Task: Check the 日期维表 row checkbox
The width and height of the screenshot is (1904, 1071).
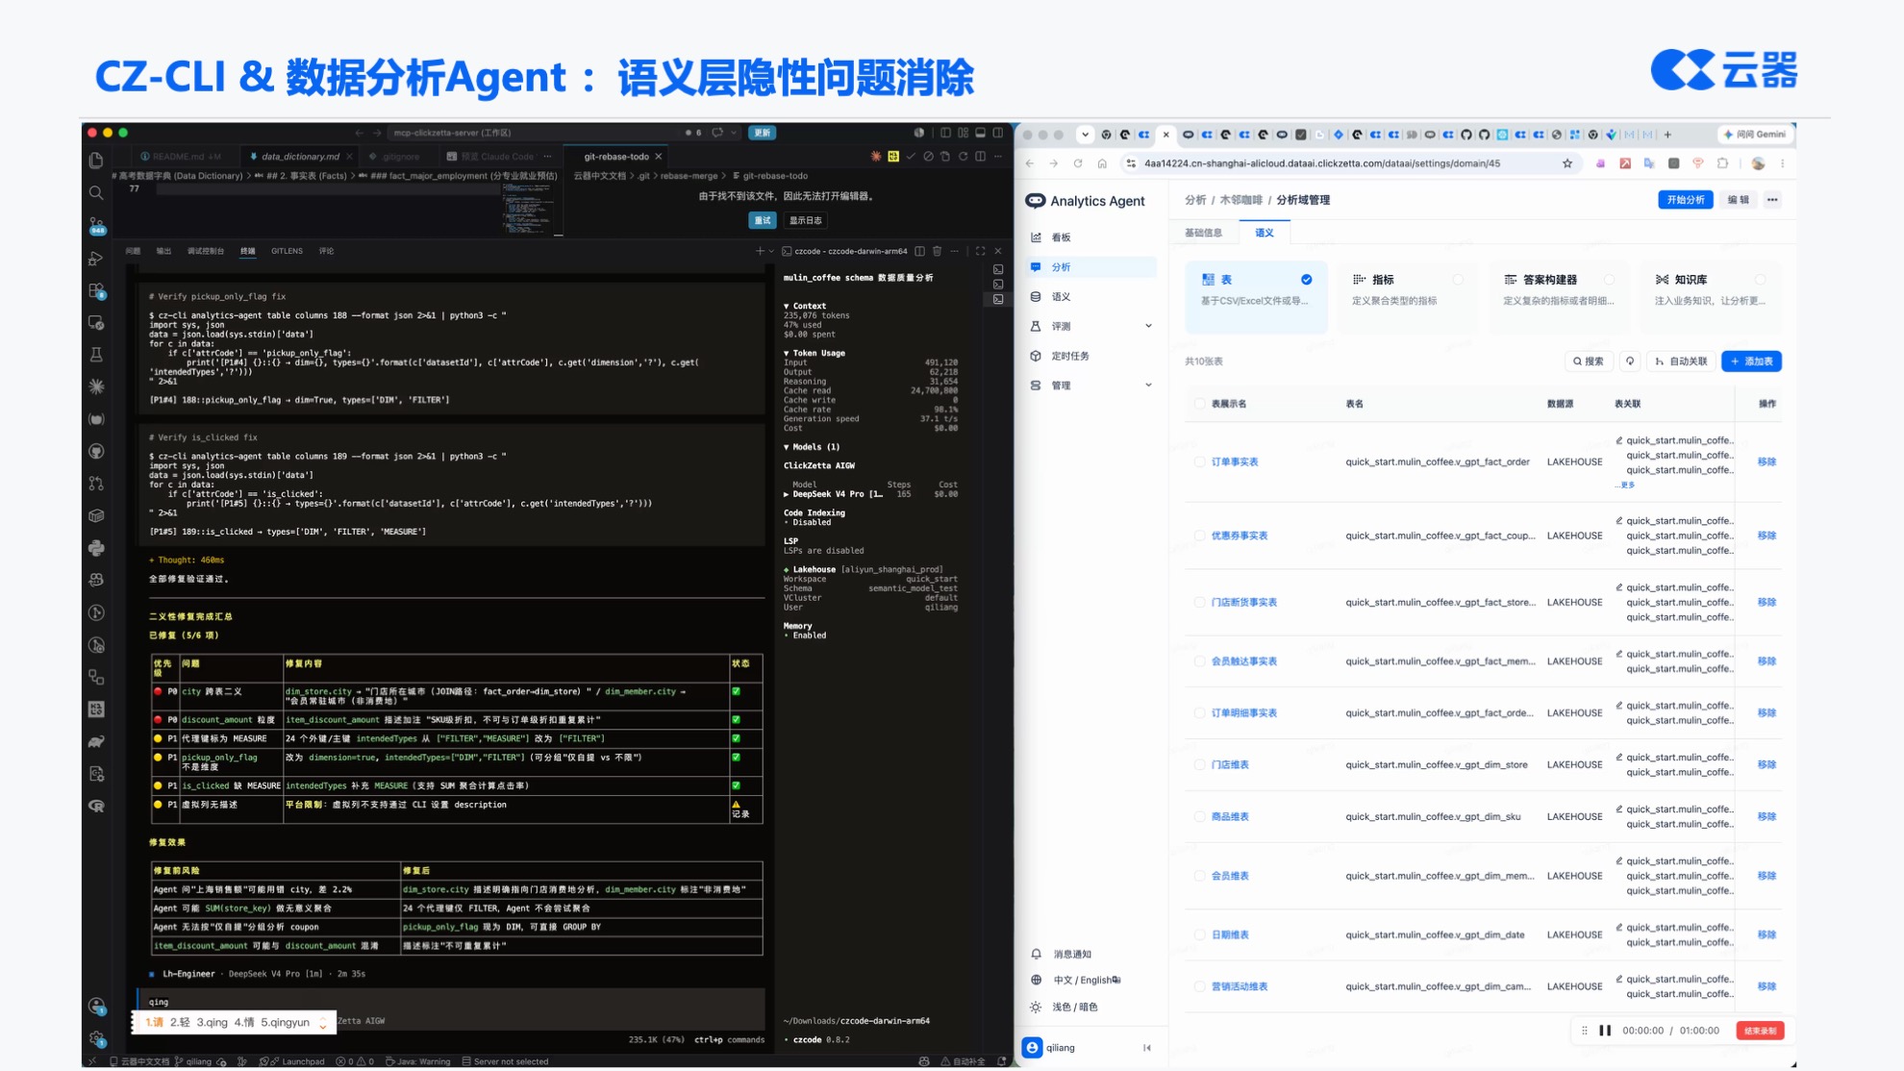Action: [1199, 935]
